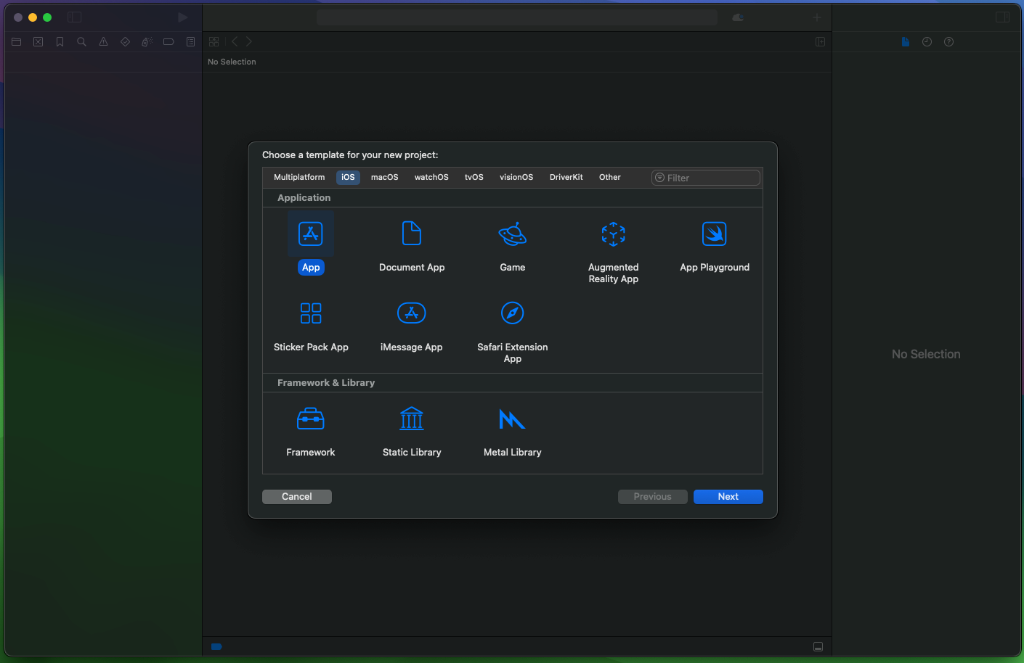Select the Other platform tab

click(610, 177)
